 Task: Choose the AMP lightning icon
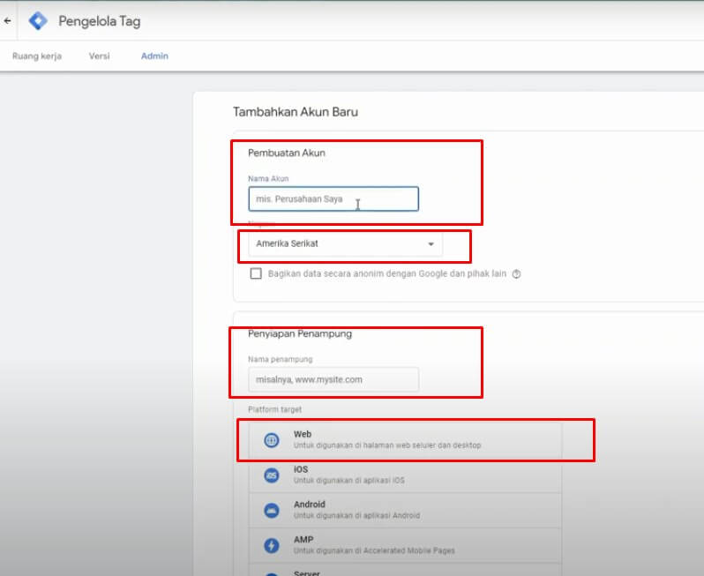271,545
